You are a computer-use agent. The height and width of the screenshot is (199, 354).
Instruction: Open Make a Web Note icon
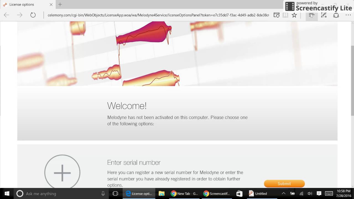[324, 15]
